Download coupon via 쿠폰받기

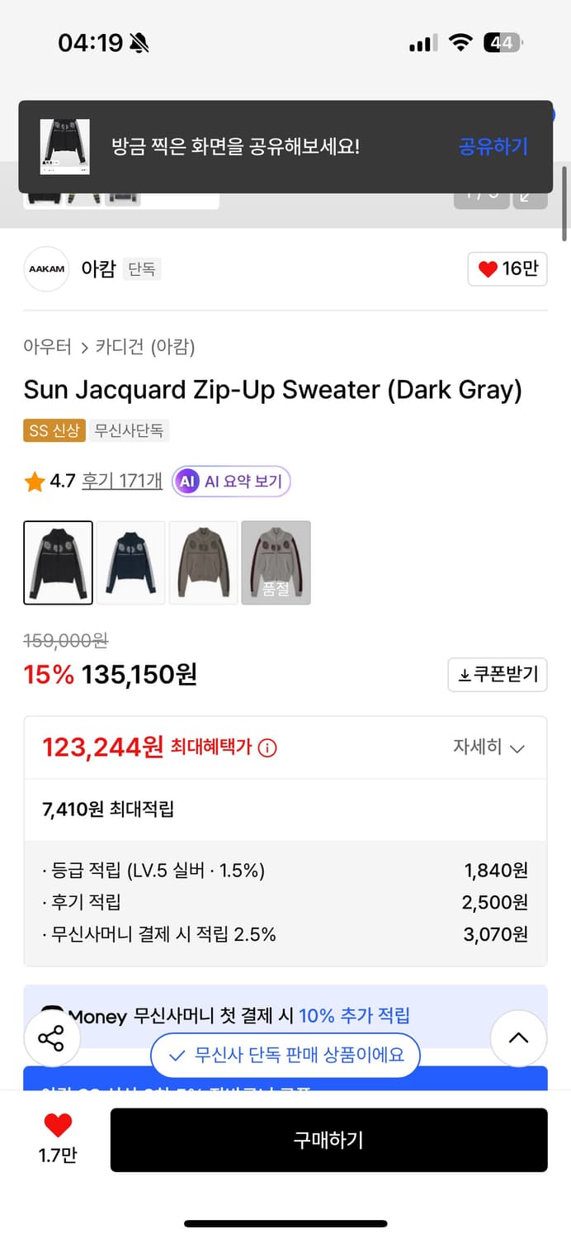(498, 675)
